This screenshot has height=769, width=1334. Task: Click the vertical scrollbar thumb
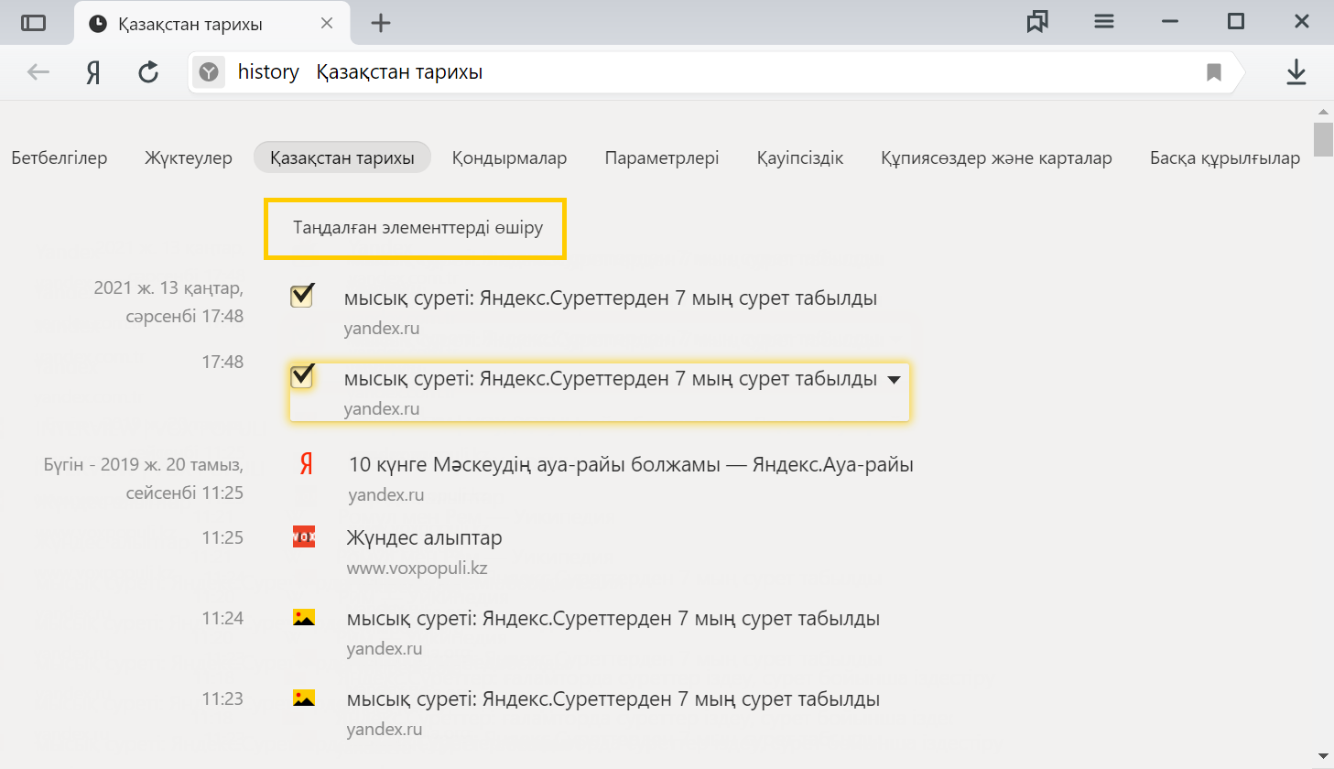(x=1323, y=139)
